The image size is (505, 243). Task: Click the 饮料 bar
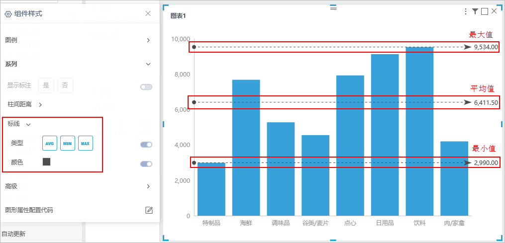[419, 131]
